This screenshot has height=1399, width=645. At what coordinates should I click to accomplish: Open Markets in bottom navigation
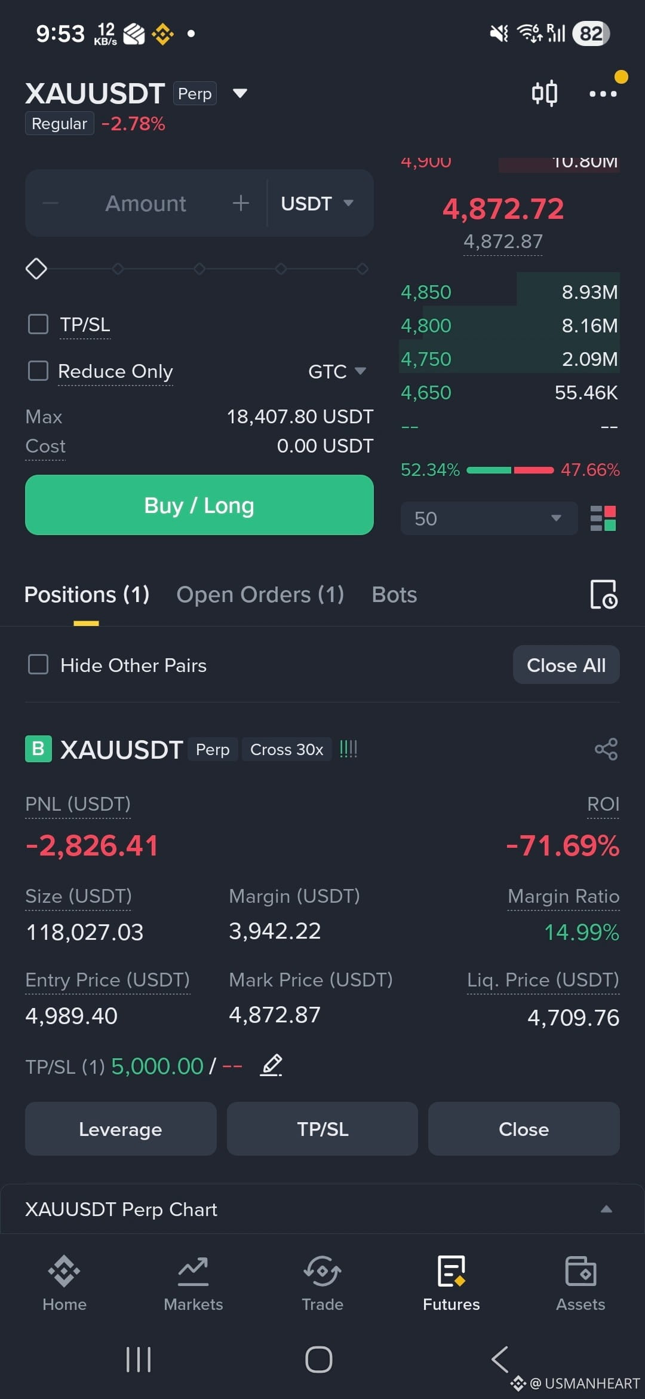click(x=193, y=1283)
